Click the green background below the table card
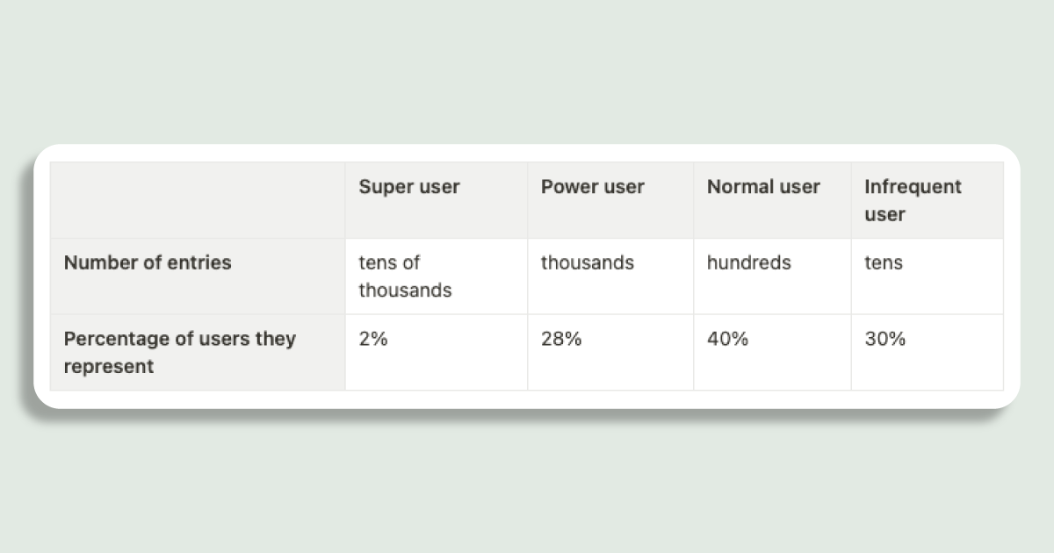Viewport: 1054px width, 553px height. (527, 483)
